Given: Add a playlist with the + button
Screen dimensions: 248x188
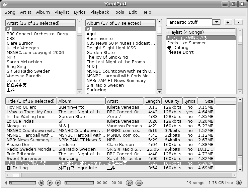Looking at the screenshot, I should click(x=228, y=22).
